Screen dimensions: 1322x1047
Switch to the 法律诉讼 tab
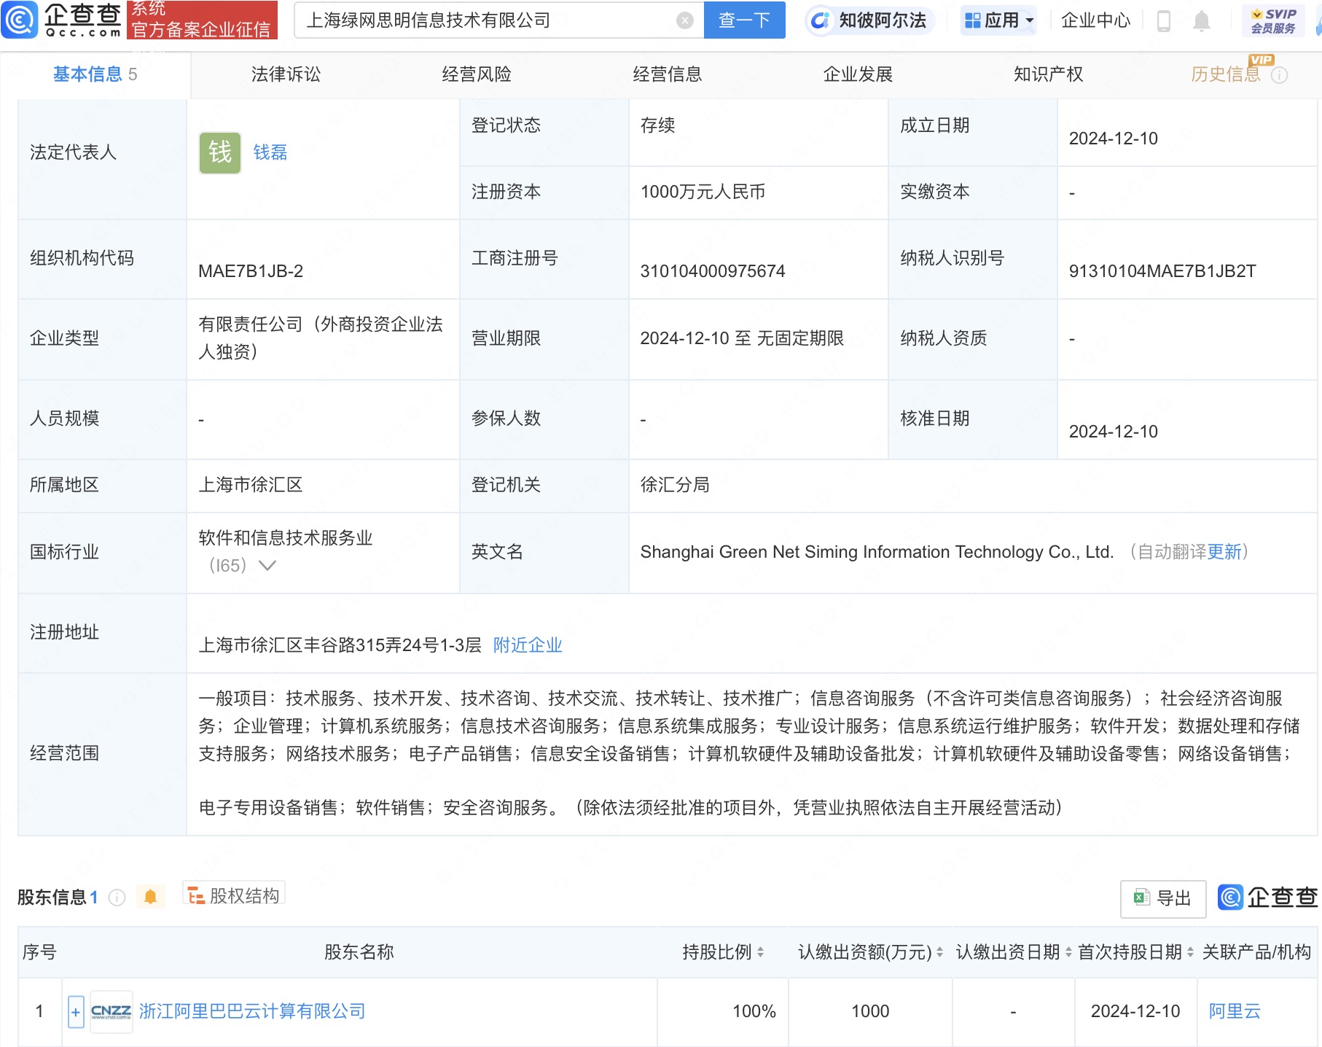tap(286, 74)
